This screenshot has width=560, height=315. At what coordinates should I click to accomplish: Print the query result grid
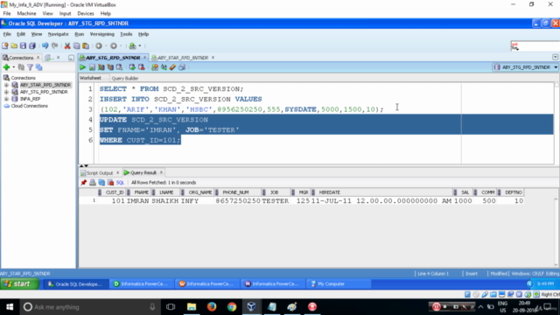93,183
